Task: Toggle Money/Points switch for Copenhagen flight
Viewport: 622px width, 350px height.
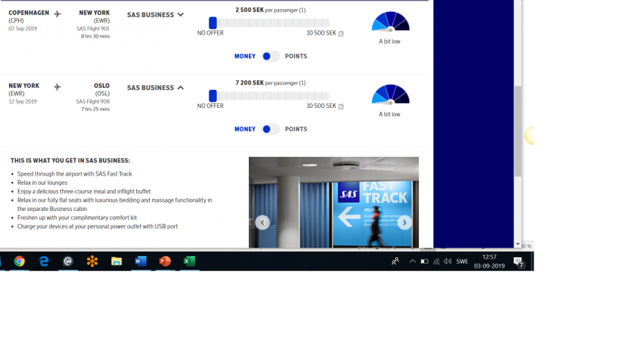Action: [x=270, y=56]
